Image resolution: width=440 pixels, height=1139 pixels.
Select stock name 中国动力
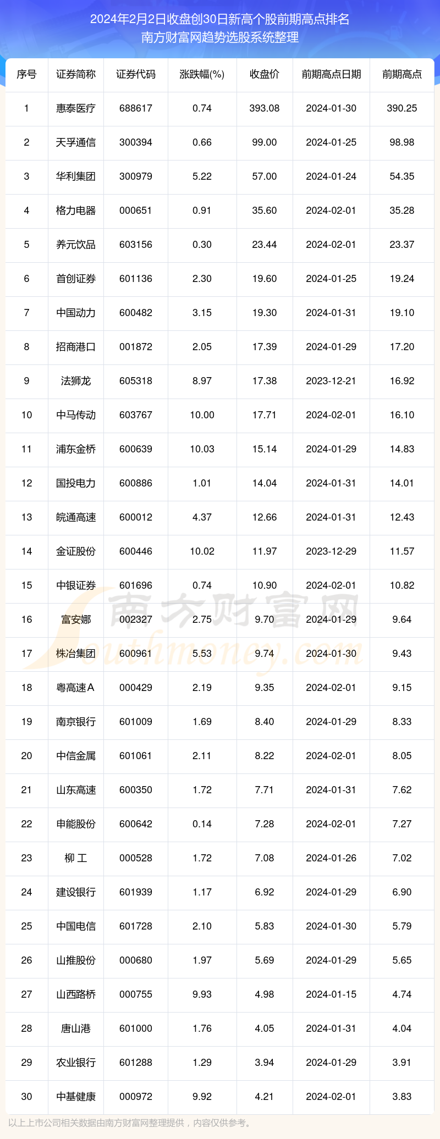pyautogui.click(x=76, y=313)
